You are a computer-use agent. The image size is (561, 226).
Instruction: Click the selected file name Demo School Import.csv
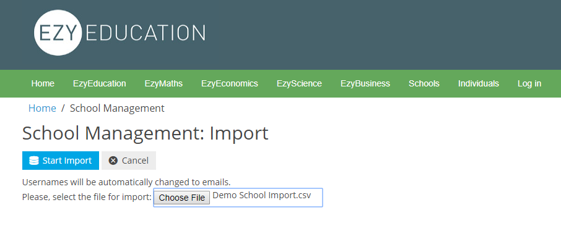pos(262,195)
